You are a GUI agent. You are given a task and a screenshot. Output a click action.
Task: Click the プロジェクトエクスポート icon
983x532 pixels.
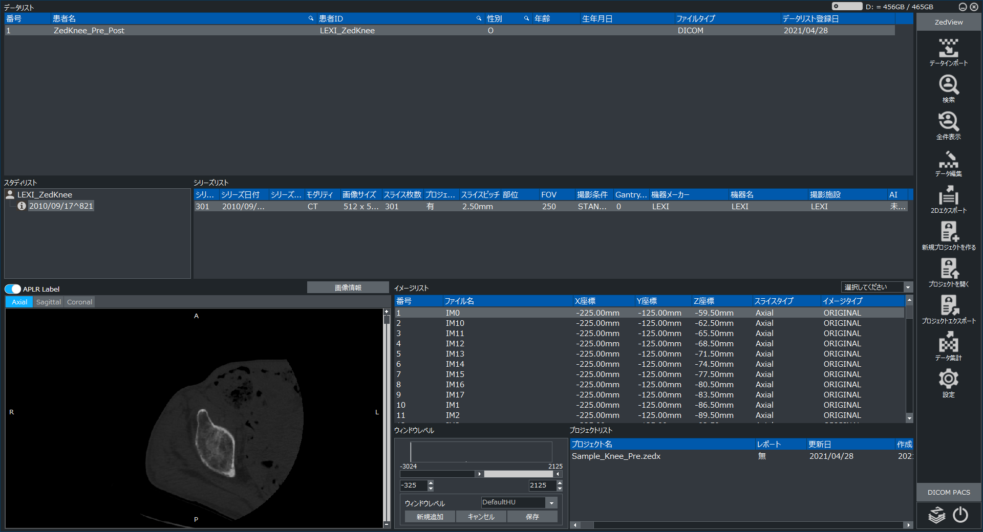pos(948,310)
